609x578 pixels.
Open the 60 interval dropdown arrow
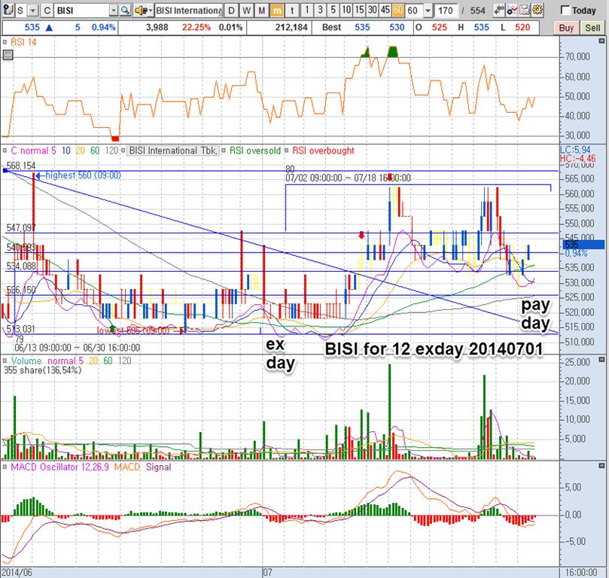pos(428,11)
